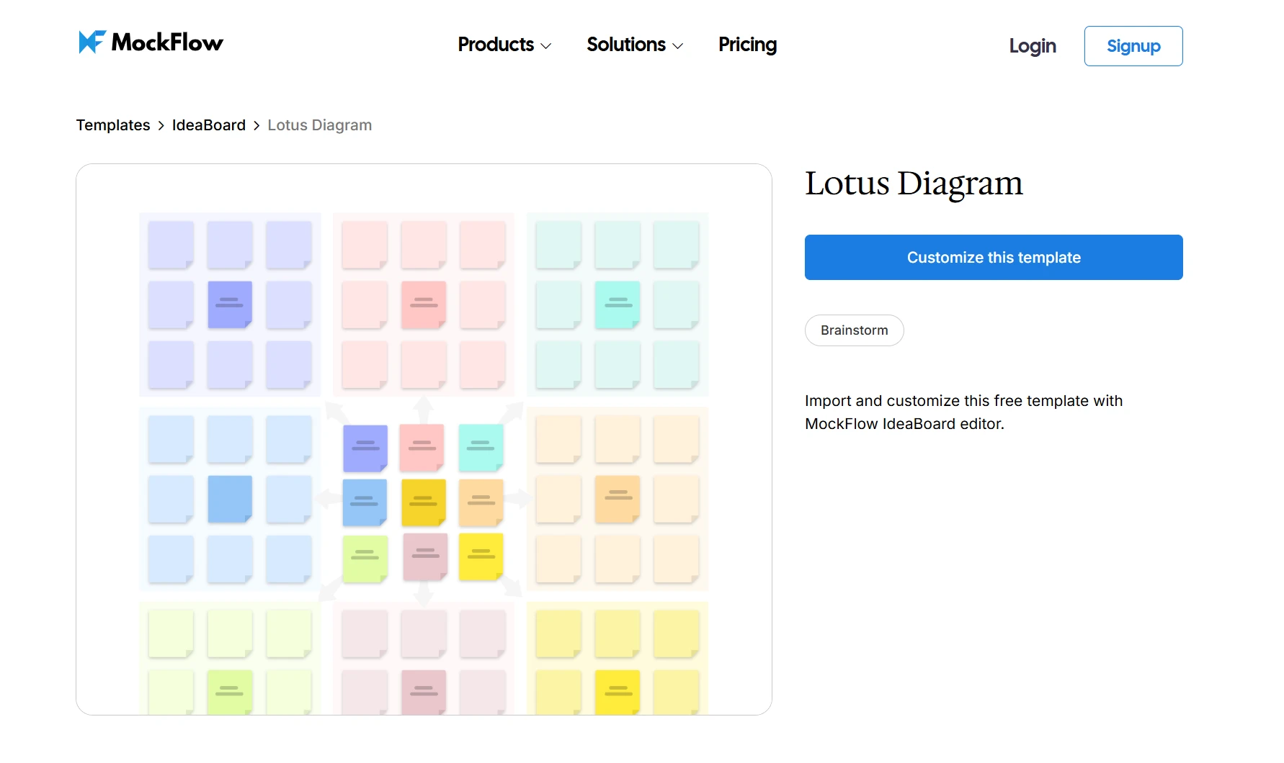
Task: Select the Brainstorm tag
Action: pyautogui.click(x=854, y=330)
